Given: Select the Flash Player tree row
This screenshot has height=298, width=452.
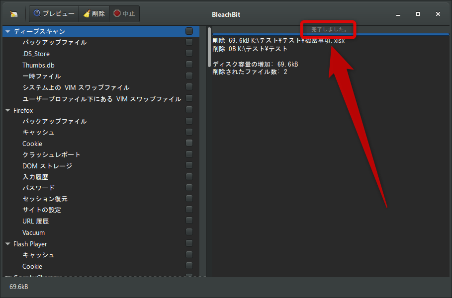Looking at the screenshot, I should coord(101,244).
